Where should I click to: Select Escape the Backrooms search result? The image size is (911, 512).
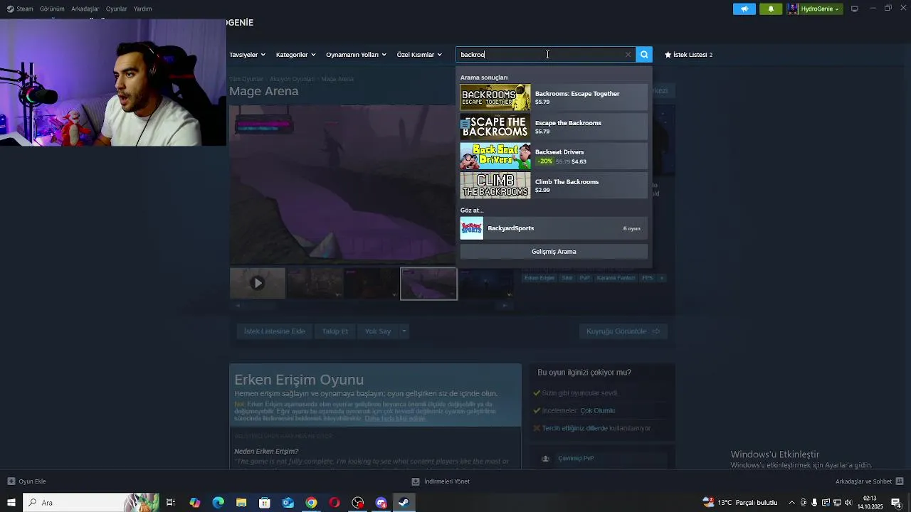(x=554, y=127)
